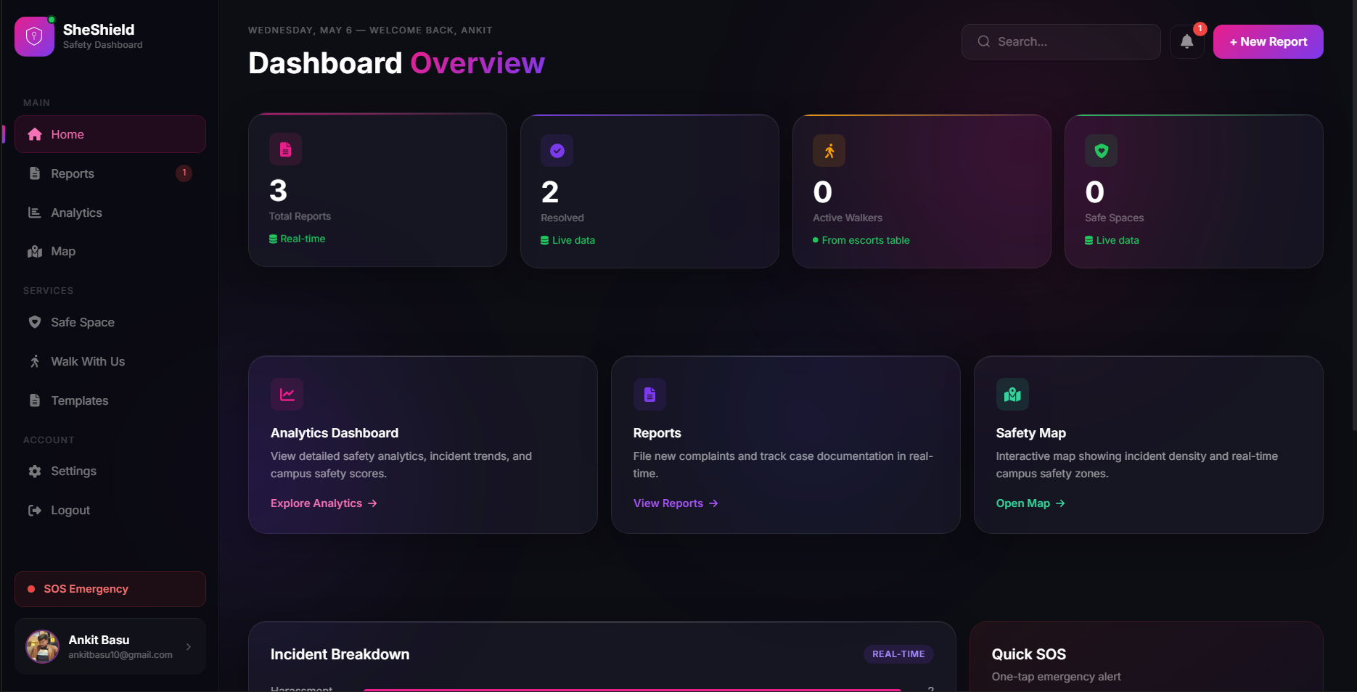Click the Harassment incident progress bar
This screenshot has width=1357, height=692.
click(632, 689)
